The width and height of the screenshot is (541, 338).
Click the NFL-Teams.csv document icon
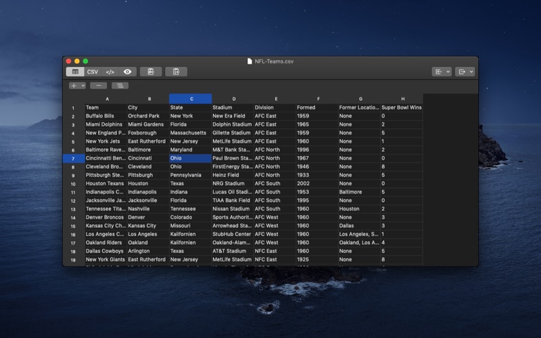coord(250,62)
